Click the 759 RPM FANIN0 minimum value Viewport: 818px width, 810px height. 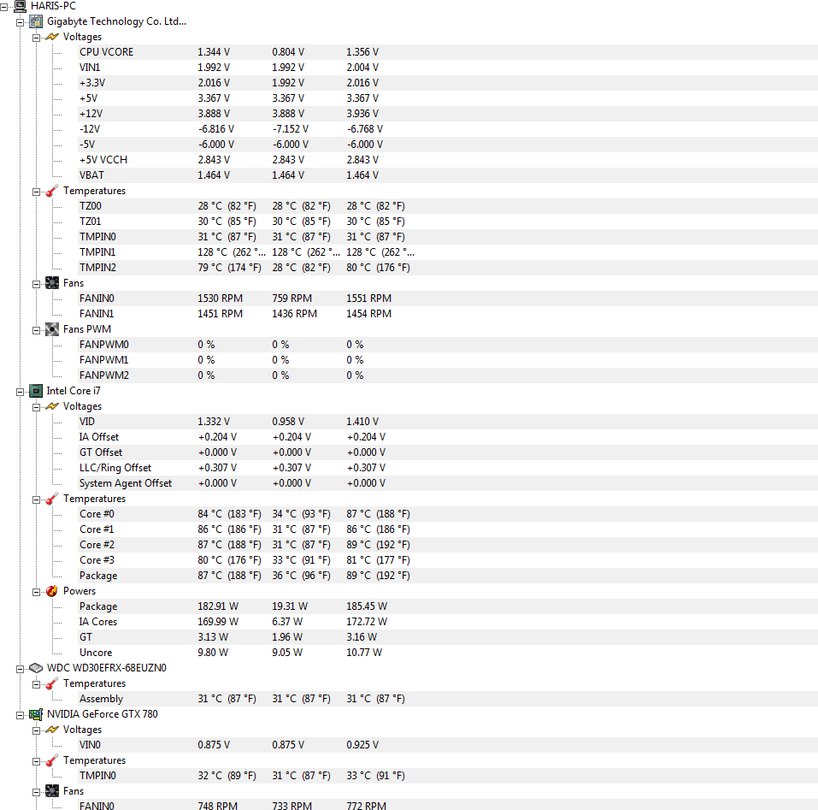click(292, 299)
